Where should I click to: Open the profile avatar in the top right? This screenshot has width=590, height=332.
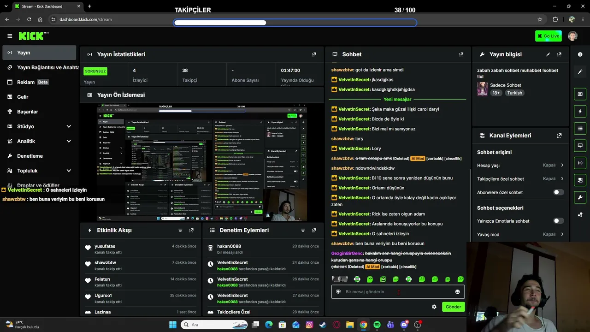[572, 36]
